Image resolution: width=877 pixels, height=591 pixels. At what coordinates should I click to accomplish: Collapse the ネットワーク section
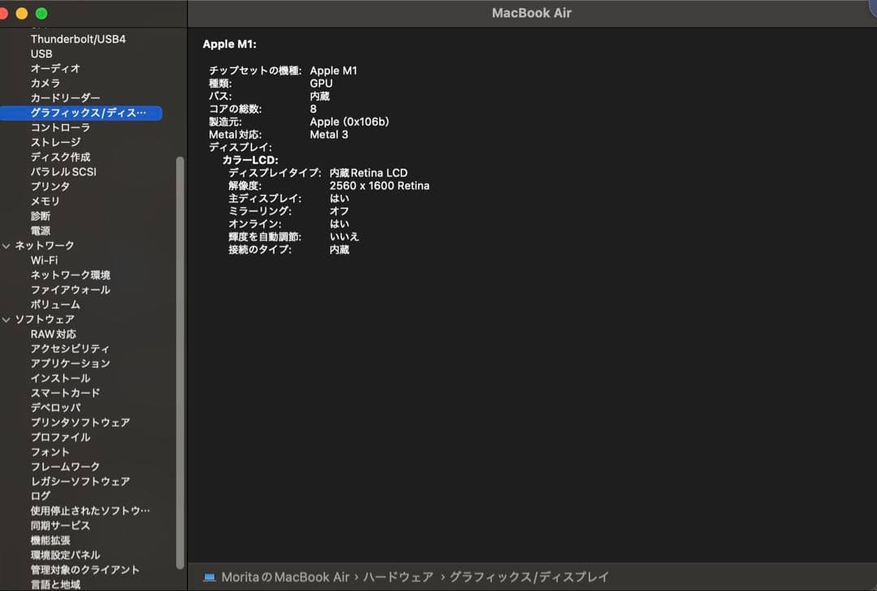pyautogui.click(x=6, y=245)
